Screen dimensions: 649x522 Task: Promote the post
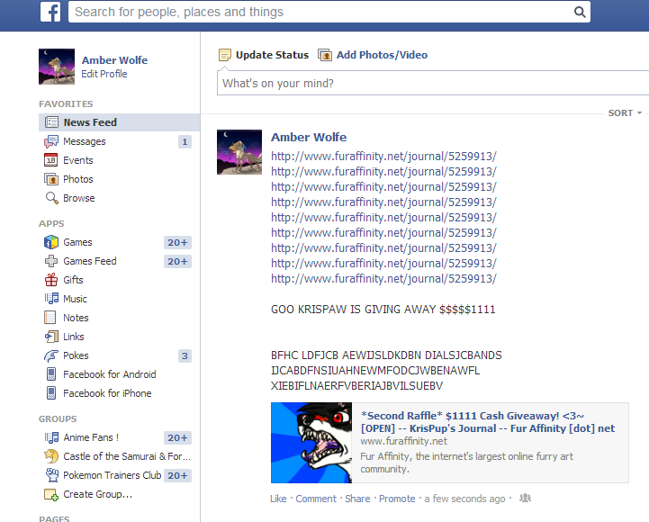tap(397, 499)
